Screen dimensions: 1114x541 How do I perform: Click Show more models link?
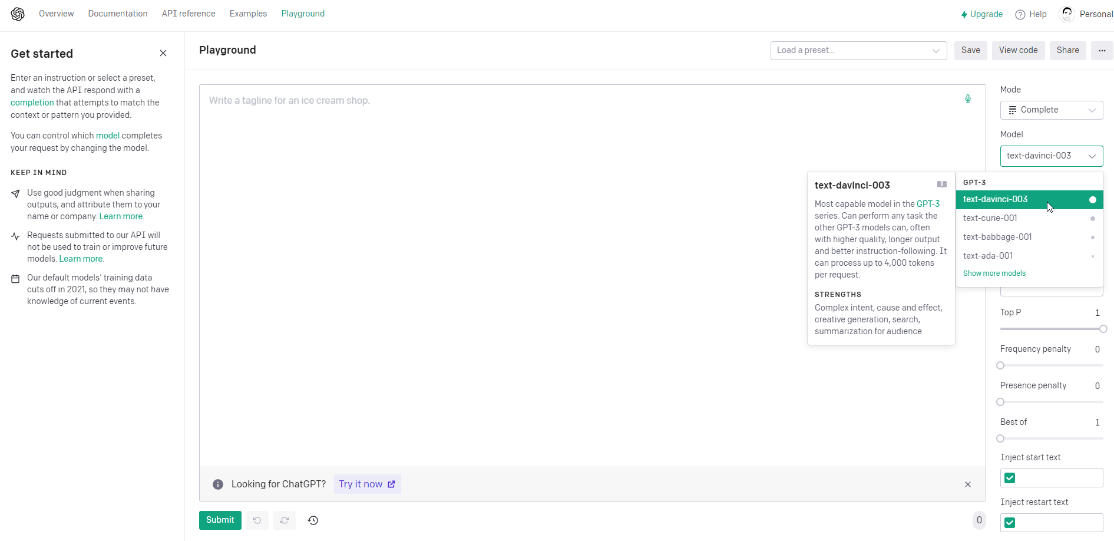pyautogui.click(x=994, y=273)
